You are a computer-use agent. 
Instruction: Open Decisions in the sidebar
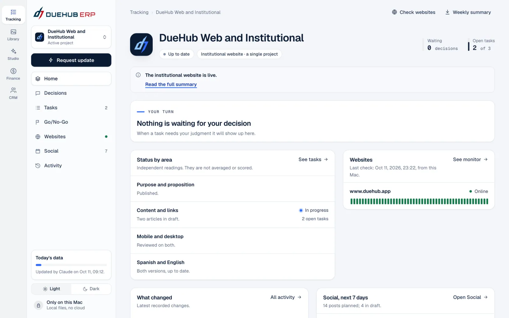coord(71,93)
